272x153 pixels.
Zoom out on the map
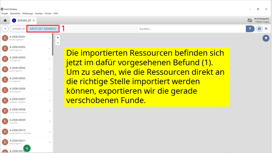(58, 43)
